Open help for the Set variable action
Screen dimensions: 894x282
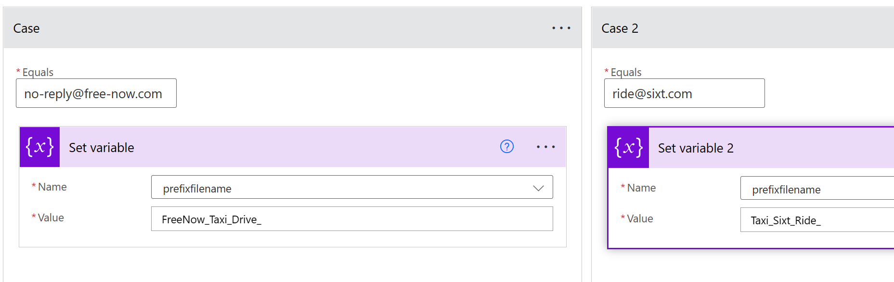click(507, 146)
